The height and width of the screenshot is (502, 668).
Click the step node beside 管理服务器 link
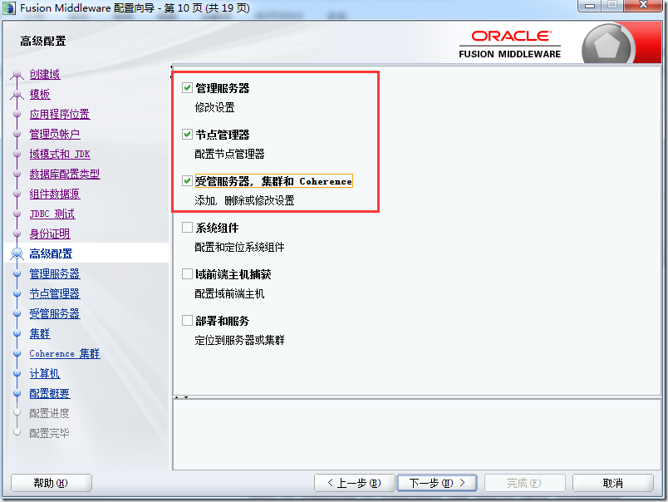[17, 274]
